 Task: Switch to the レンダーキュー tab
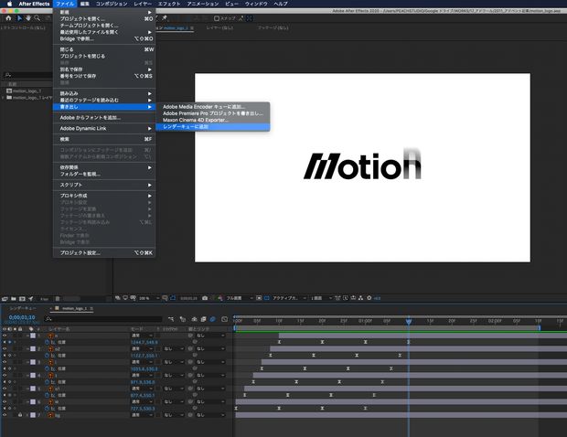(23, 308)
